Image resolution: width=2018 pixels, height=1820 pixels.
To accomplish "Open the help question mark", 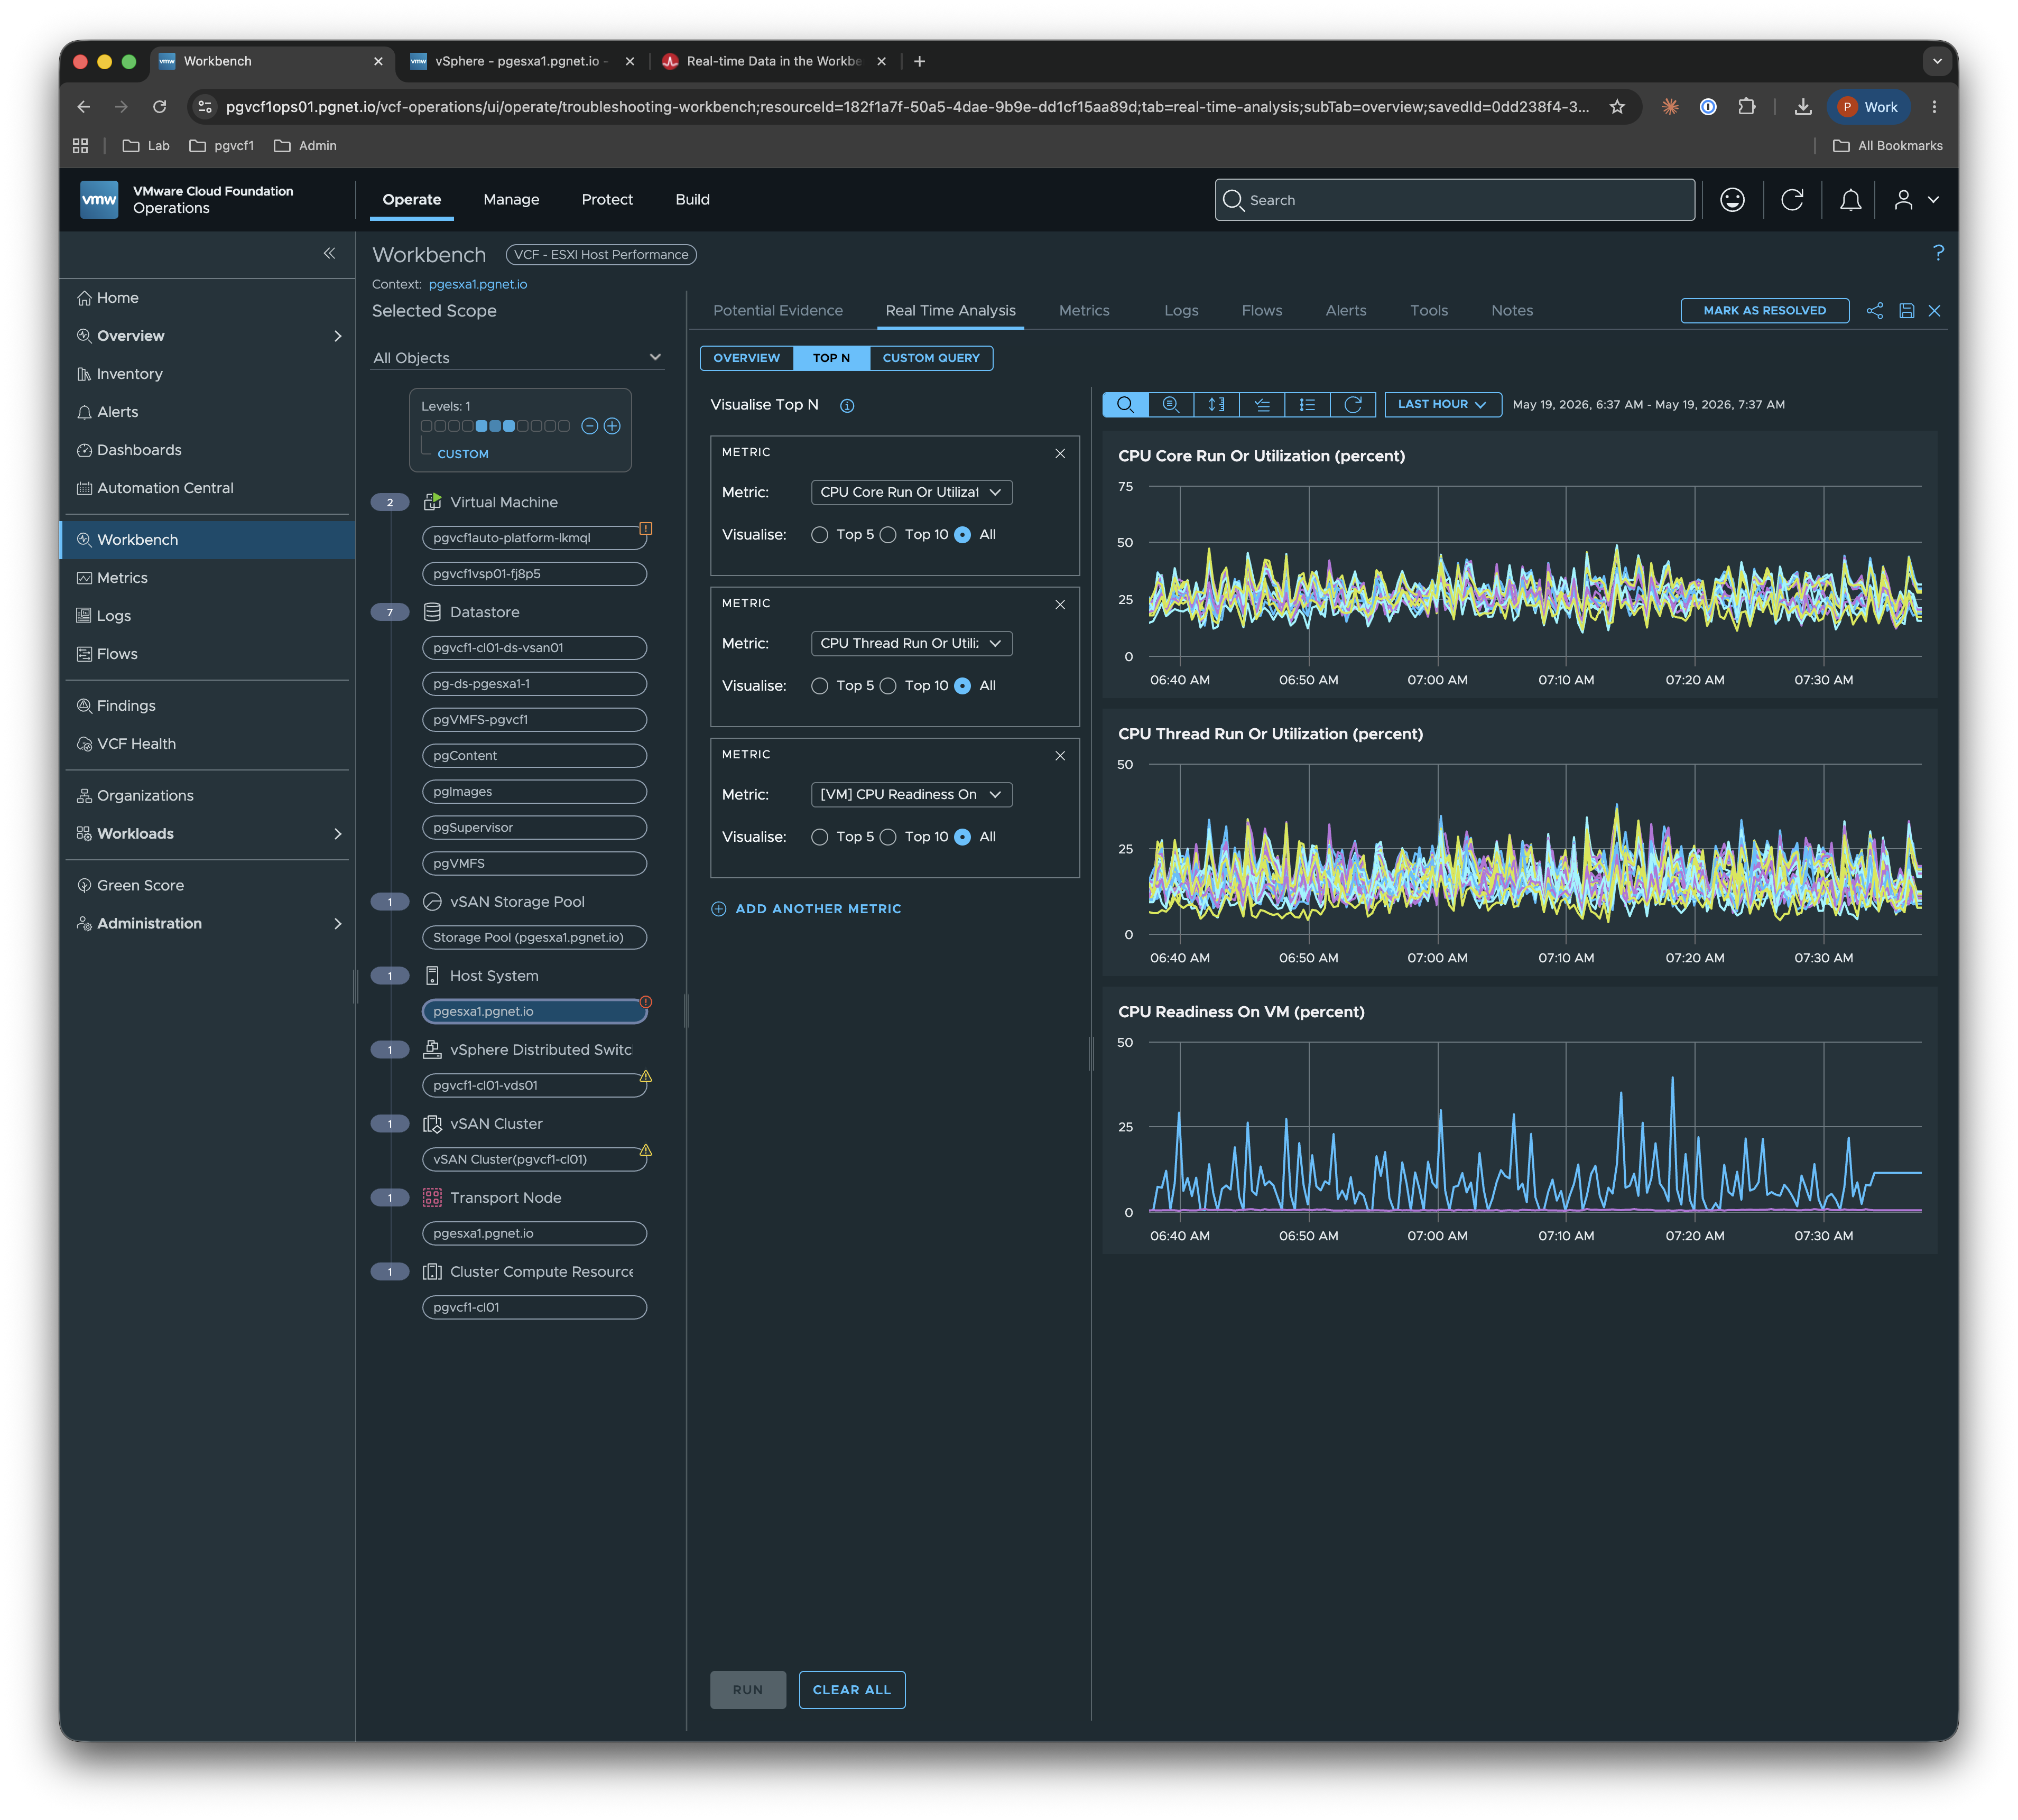I will [1938, 253].
